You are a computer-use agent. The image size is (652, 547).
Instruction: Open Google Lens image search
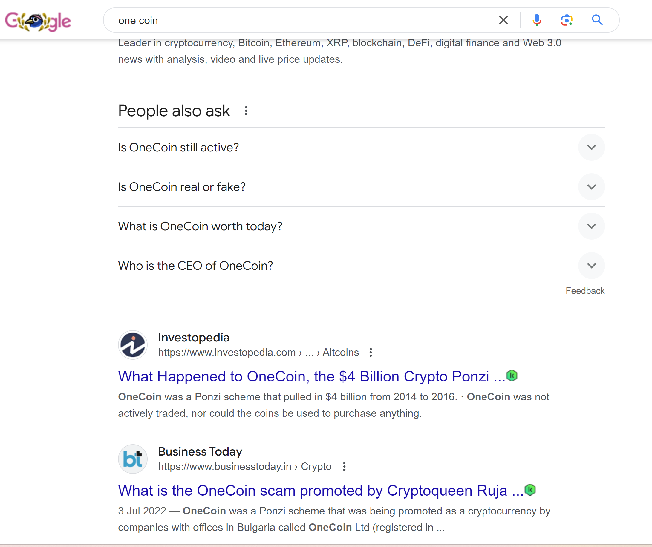tap(567, 20)
